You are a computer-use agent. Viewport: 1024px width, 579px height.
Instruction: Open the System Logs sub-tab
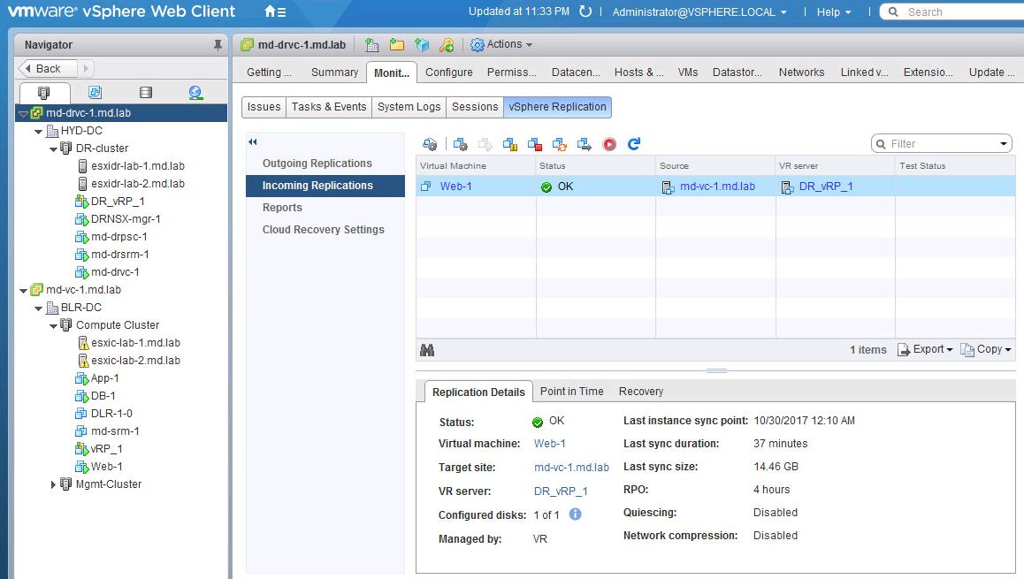pos(409,106)
